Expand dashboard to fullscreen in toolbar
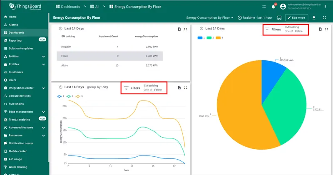The width and height of the screenshot is (333, 175). (x=324, y=17)
